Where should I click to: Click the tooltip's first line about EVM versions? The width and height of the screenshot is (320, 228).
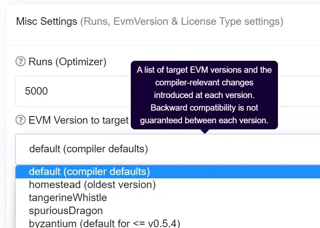(x=204, y=70)
